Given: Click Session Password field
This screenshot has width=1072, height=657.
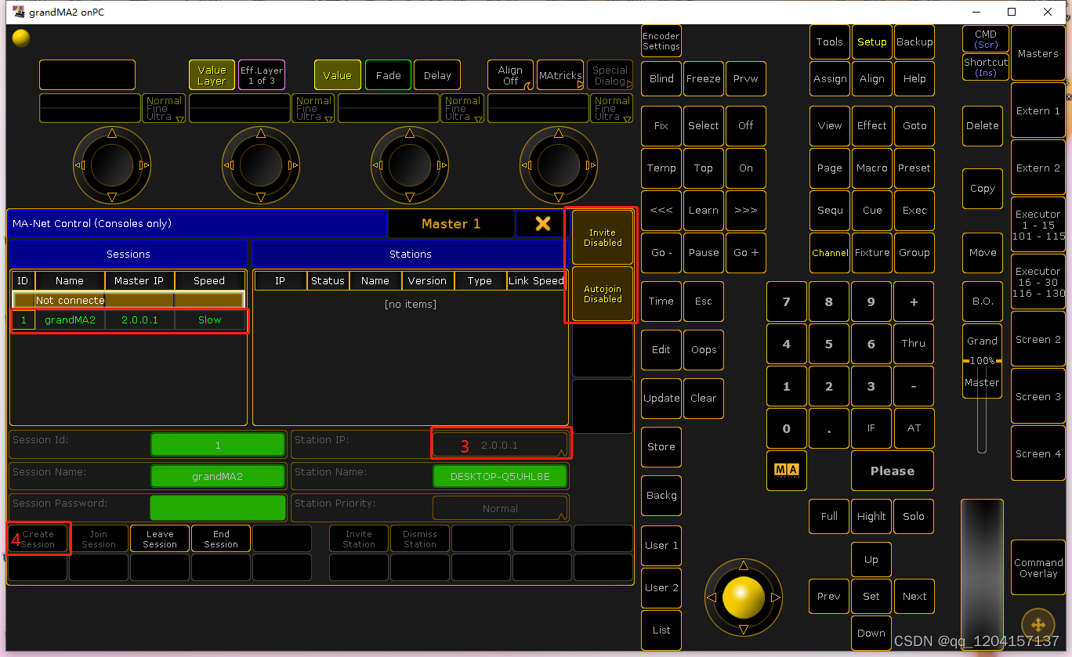Looking at the screenshot, I should pos(218,507).
